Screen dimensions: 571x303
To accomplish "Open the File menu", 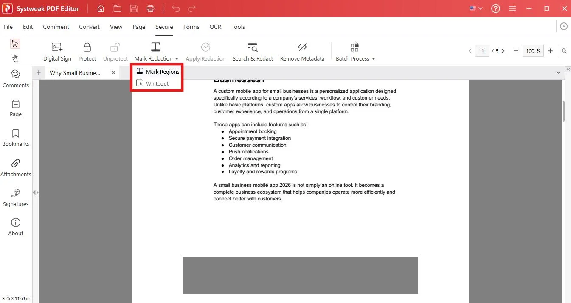I will click(8, 27).
